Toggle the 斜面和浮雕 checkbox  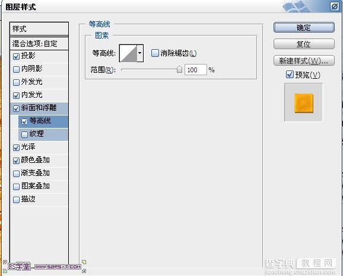click(16, 108)
